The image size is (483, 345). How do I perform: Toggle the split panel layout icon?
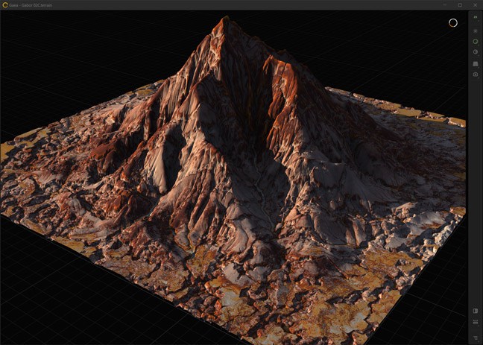click(476, 311)
